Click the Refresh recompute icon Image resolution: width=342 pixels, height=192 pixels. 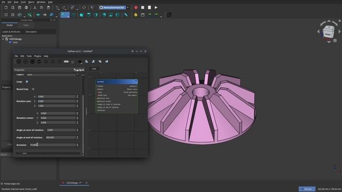pyautogui.click(x=84, y=7)
